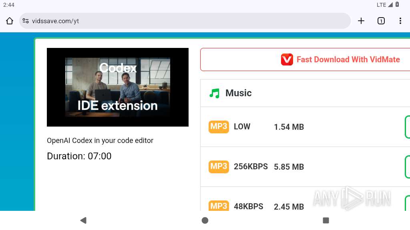
Task: Select the 256KBPS quality label
Action: [x=251, y=167]
